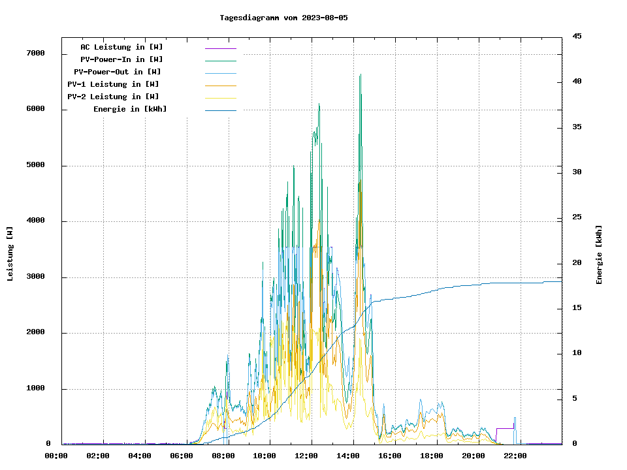Click the light blue PV-Power-Out legend line
627x470 pixels.
coord(220,73)
